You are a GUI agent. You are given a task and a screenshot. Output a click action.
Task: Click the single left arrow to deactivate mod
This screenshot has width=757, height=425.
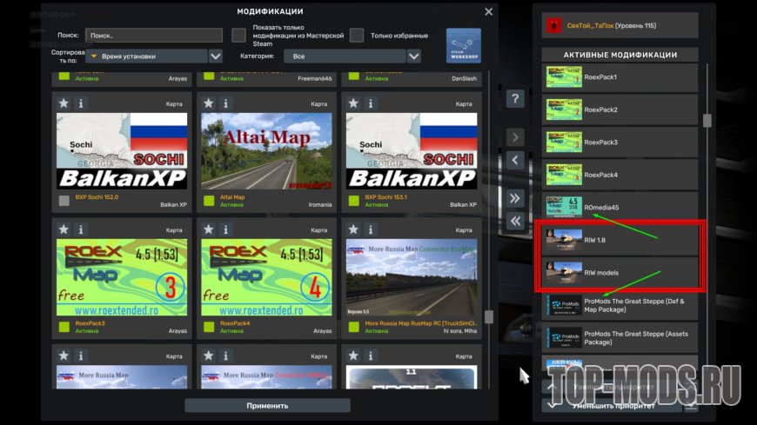click(515, 160)
